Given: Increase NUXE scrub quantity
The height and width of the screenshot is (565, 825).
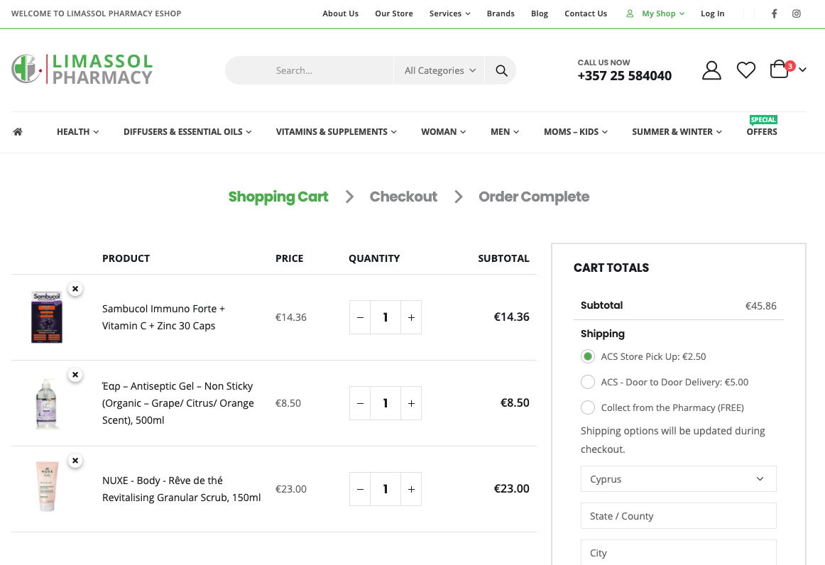Looking at the screenshot, I should (x=412, y=489).
